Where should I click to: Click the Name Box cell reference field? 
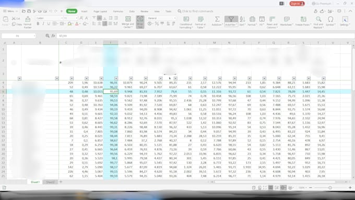click(x=19, y=36)
